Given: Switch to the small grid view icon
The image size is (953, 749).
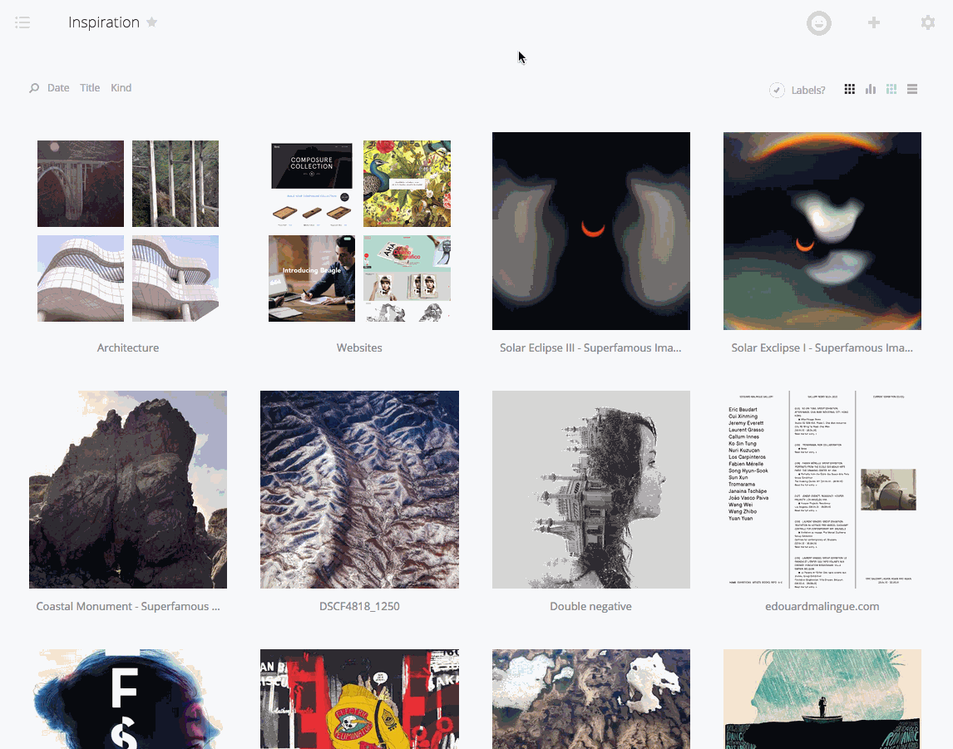Looking at the screenshot, I should [x=850, y=89].
